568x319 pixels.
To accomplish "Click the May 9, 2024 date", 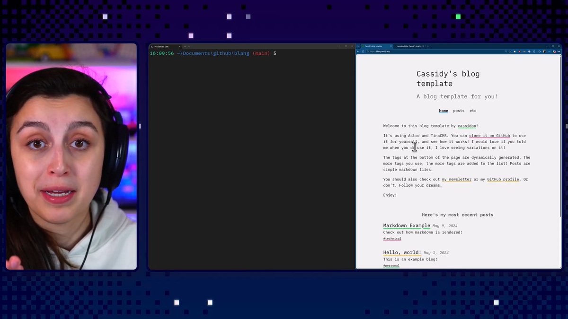I will [x=445, y=226].
